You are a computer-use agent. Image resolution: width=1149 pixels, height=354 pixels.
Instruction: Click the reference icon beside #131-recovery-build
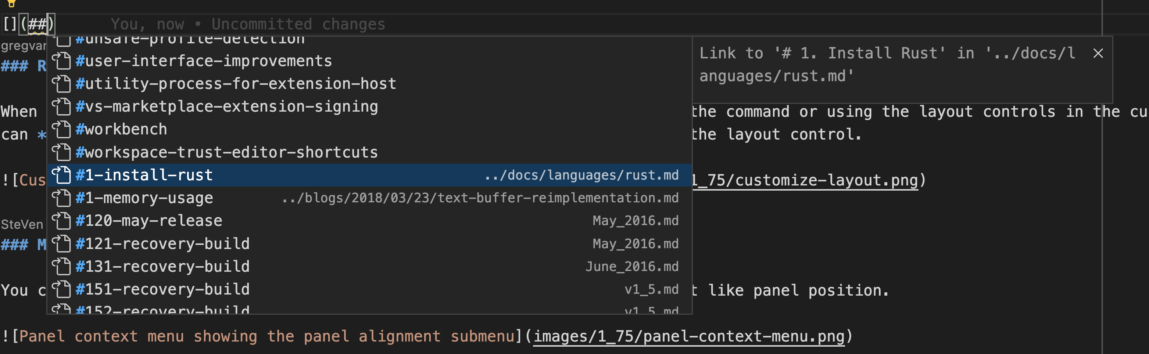click(62, 266)
